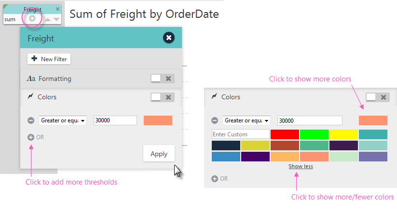Toggle the Formatting switch

click(x=156, y=79)
